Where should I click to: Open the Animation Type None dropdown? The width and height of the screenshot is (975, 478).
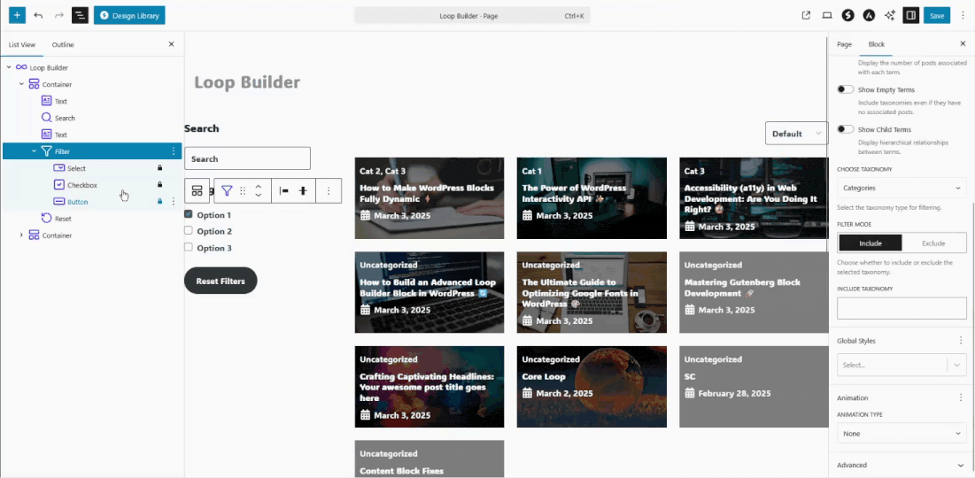pos(901,434)
